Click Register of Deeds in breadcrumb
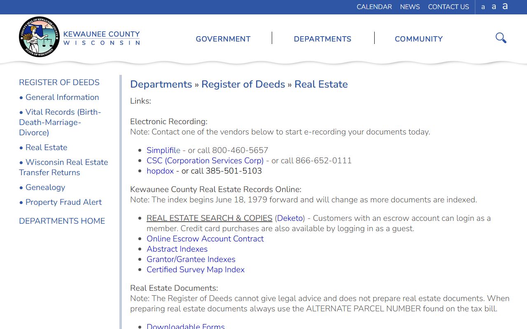The image size is (527, 329). point(243,84)
